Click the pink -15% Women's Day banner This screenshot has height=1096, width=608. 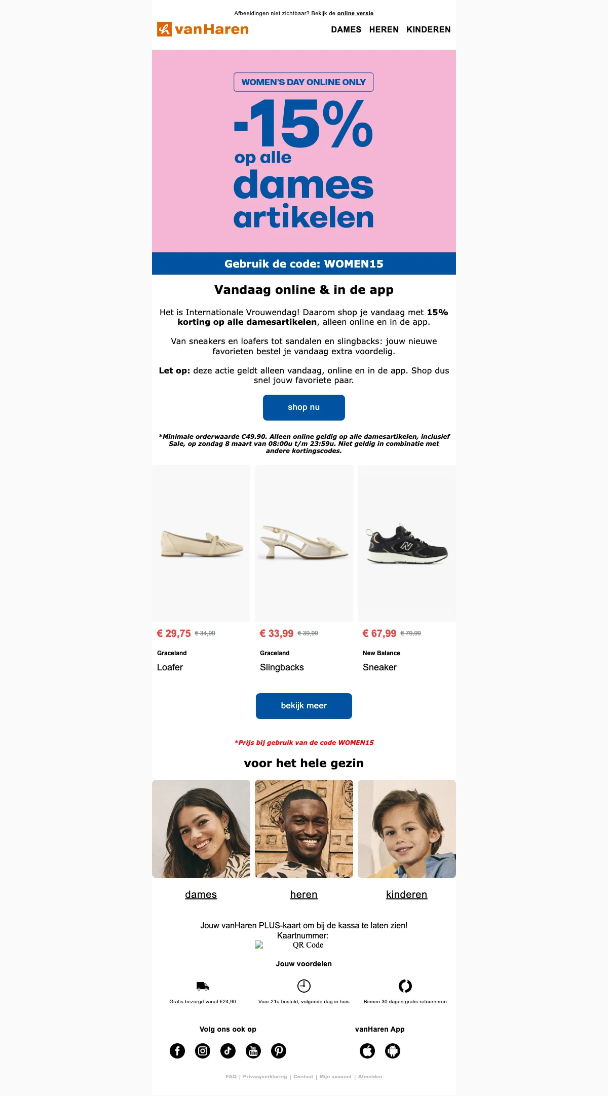(x=304, y=151)
